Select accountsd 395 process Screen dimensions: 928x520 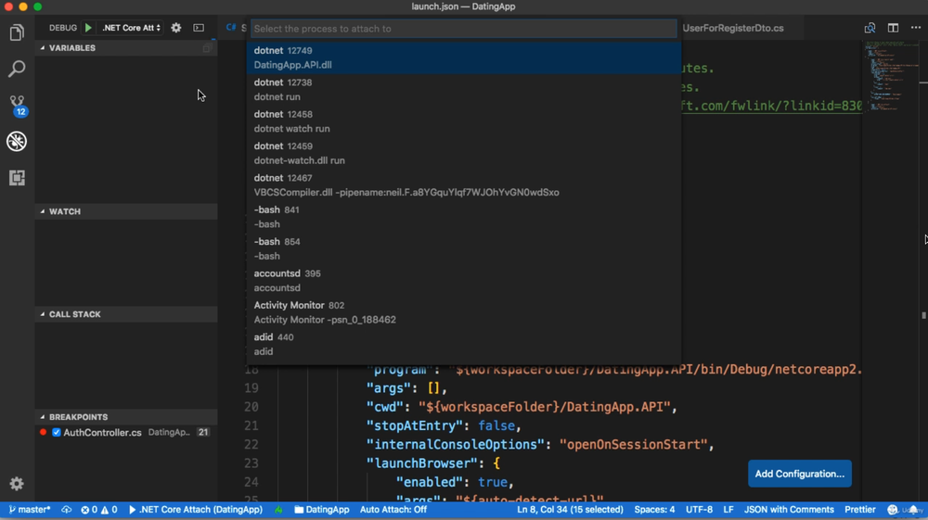point(463,281)
